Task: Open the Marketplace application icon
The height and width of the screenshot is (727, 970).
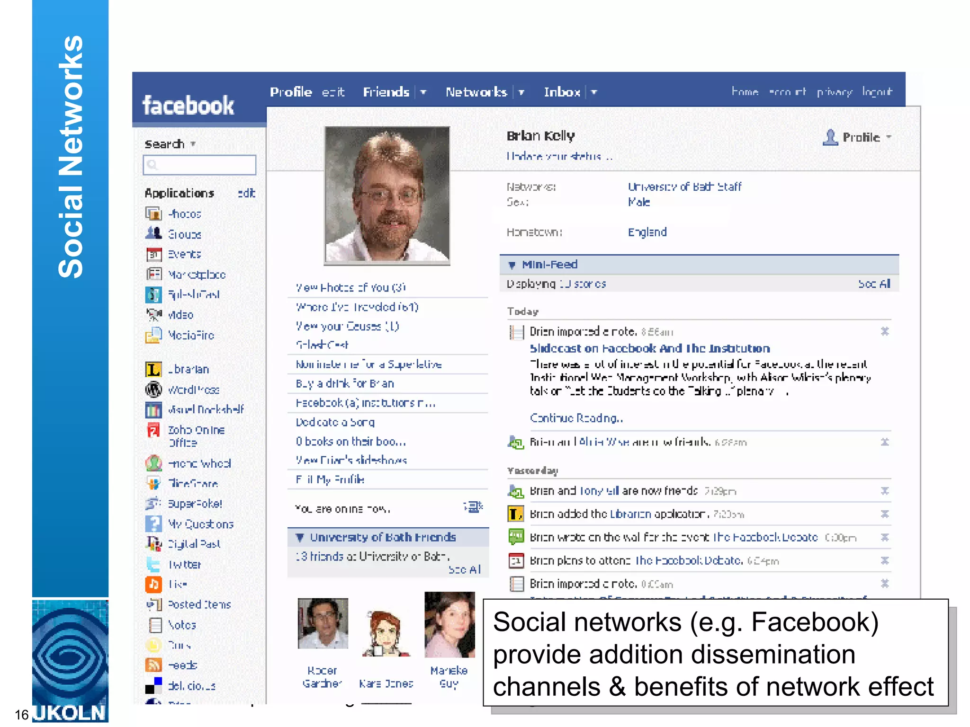Action: pyautogui.click(x=153, y=274)
